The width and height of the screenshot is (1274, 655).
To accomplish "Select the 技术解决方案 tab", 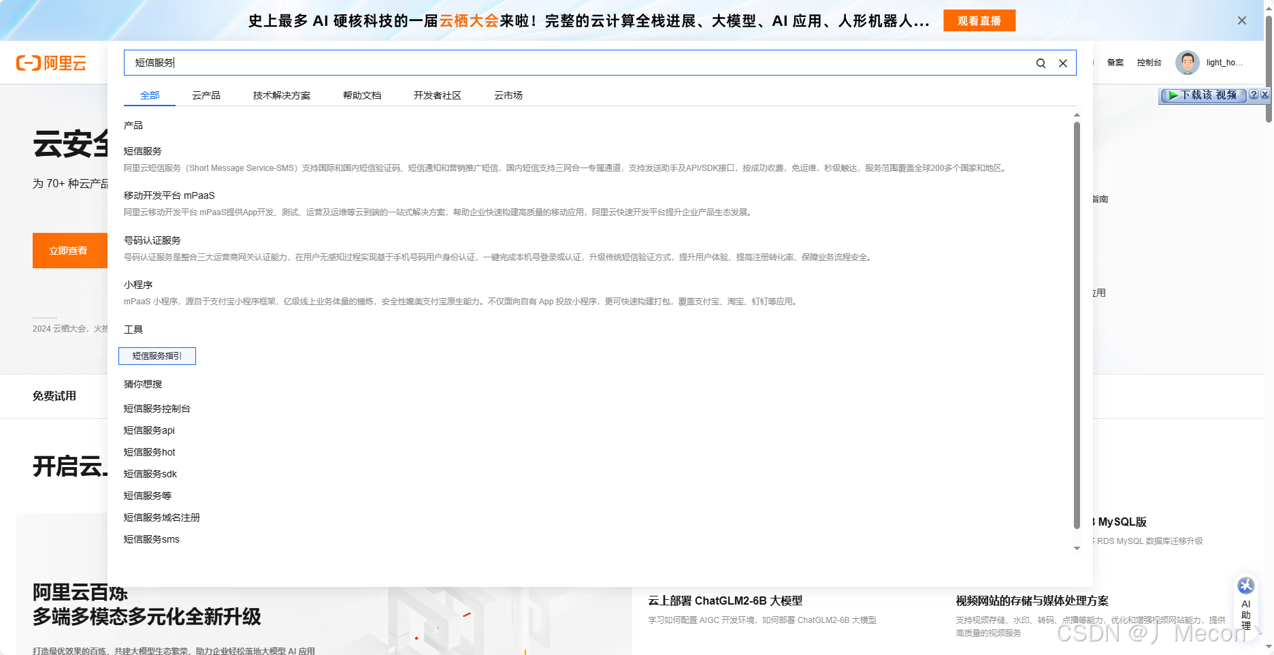I will tap(282, 95).
